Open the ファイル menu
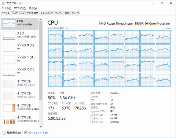 pos(6,8)
